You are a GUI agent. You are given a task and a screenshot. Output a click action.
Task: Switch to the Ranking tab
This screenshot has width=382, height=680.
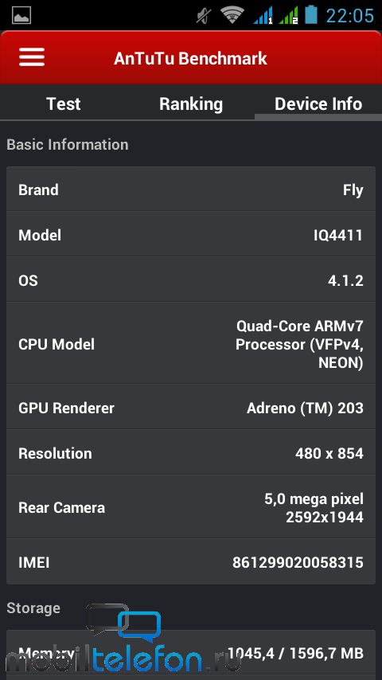[x=191, y=104]
